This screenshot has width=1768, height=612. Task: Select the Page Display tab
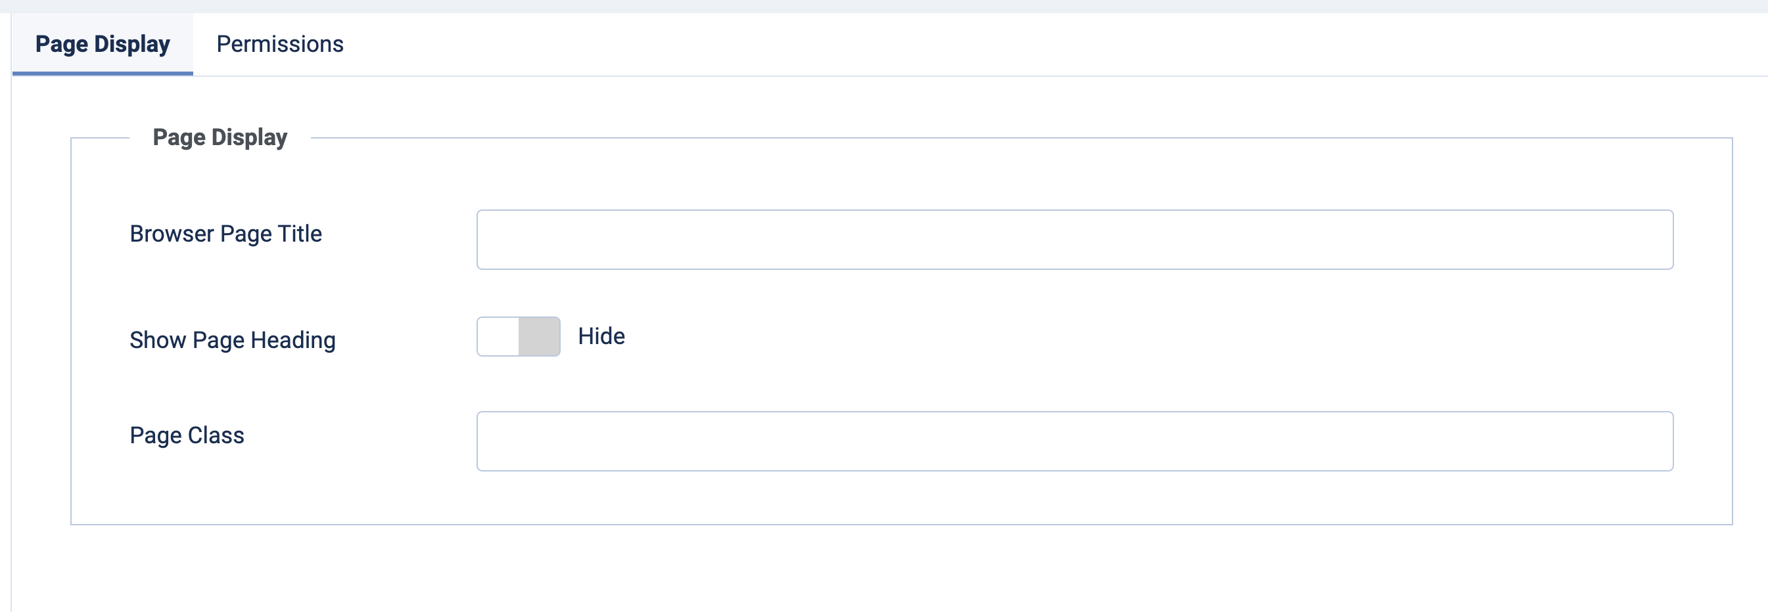[x=103, y=45]
